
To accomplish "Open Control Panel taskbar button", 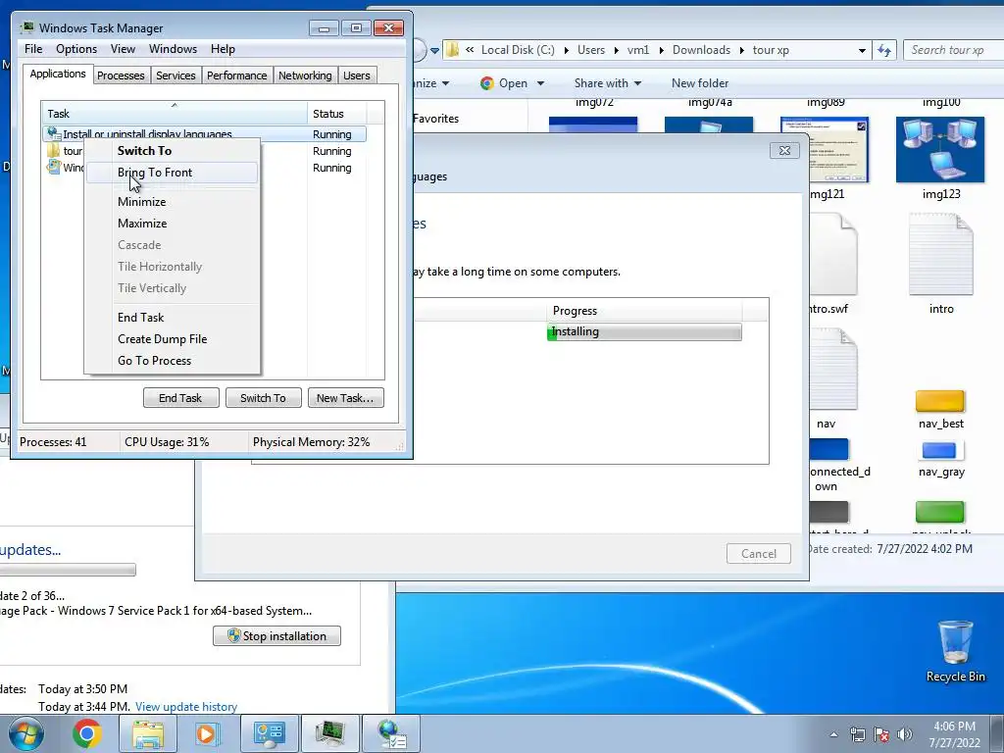I will click(270, 733).
